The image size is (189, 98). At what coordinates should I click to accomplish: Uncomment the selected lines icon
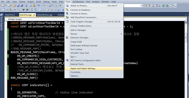[35, 10]
